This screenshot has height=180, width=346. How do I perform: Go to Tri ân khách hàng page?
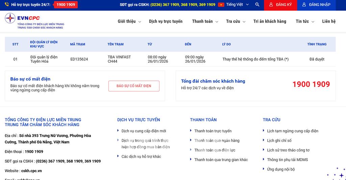point(270,21)
